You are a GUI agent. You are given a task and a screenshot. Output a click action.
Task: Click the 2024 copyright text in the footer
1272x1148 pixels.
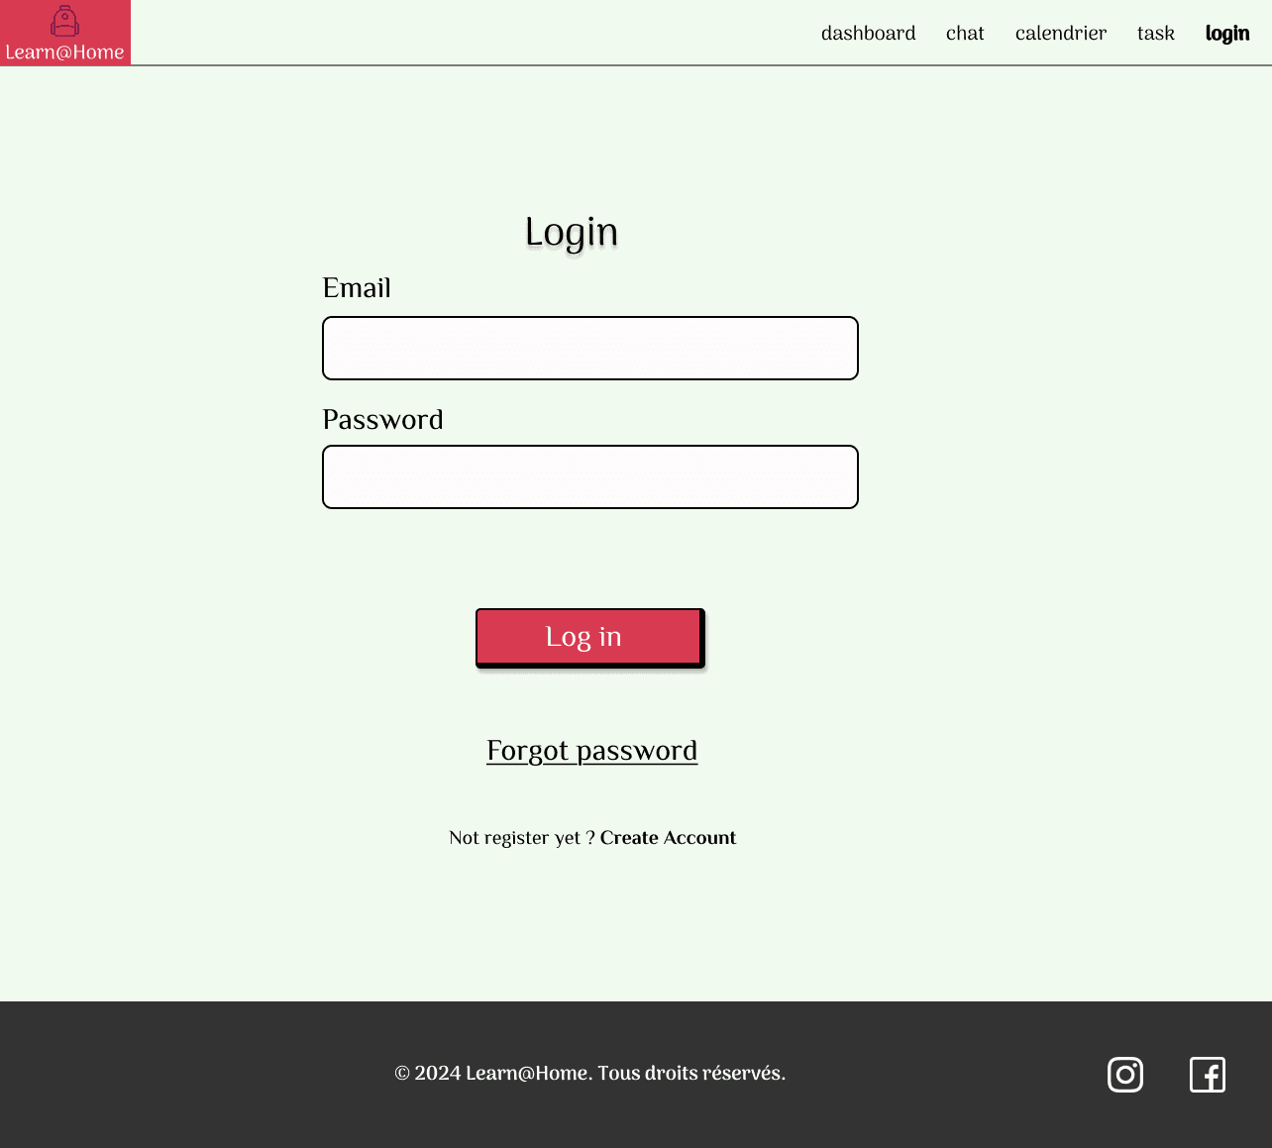589,1074
